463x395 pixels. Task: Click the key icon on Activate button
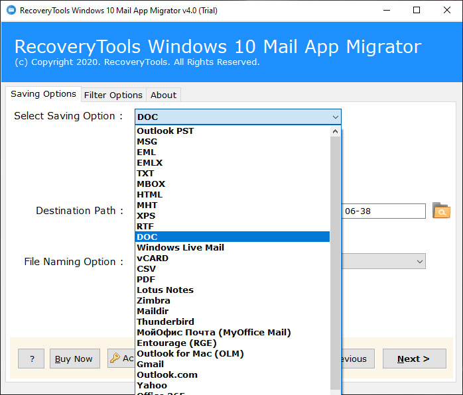click(115, 358)
